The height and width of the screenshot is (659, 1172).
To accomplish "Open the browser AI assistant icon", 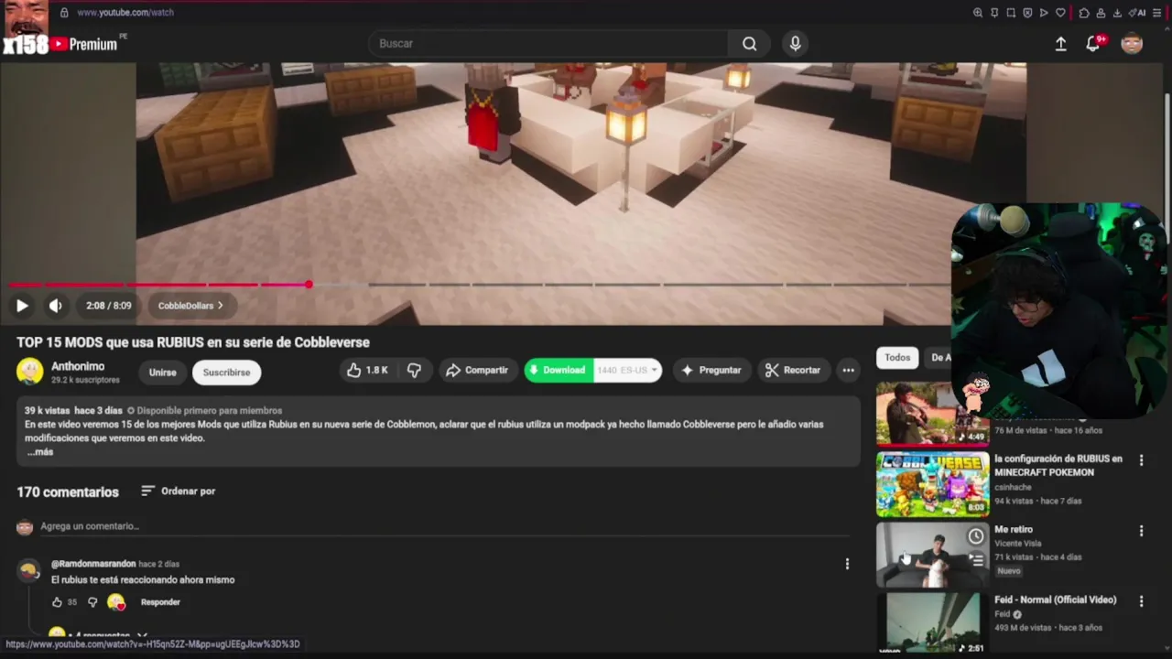I will tap(1137, 13).
